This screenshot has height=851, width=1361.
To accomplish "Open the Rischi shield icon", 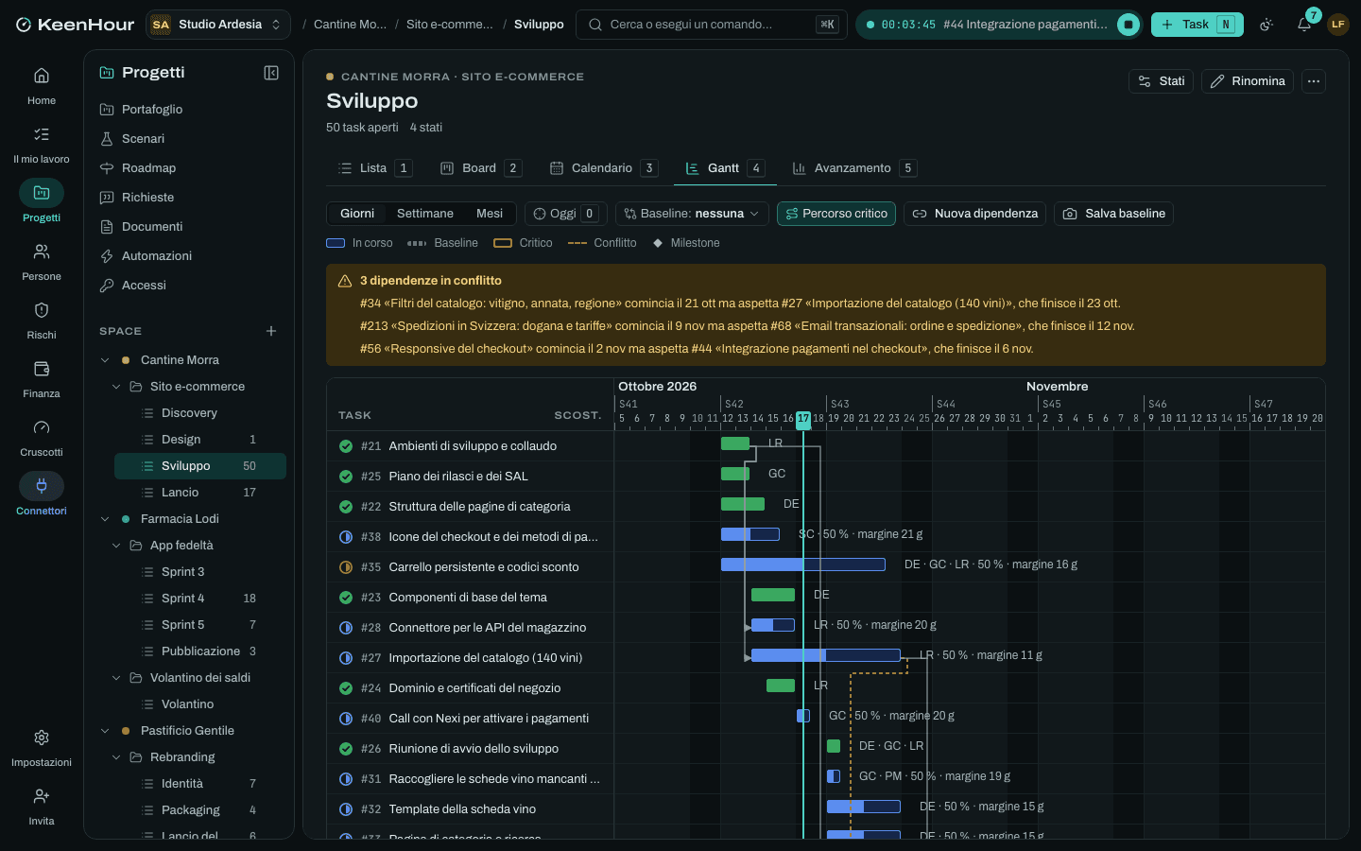I will (42, 310).
